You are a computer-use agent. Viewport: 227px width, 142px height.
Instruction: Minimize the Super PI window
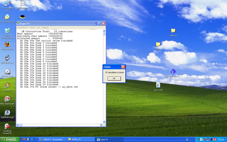pyautogui.click(x=95, y=24)
